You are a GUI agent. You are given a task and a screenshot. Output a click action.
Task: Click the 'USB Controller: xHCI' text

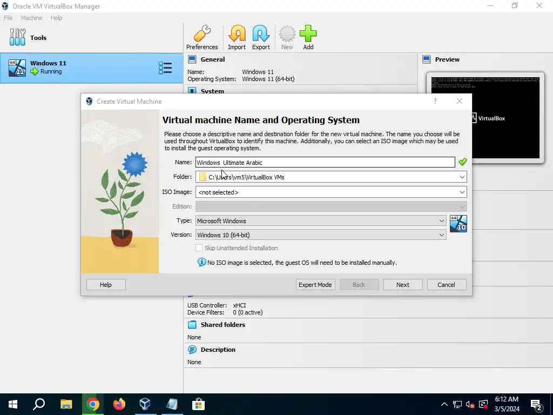click(x=217, y=305)
